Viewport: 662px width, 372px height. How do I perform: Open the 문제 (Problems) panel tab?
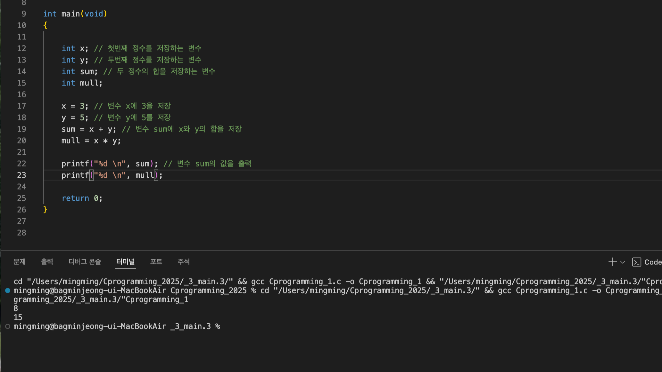click(20, 262)
